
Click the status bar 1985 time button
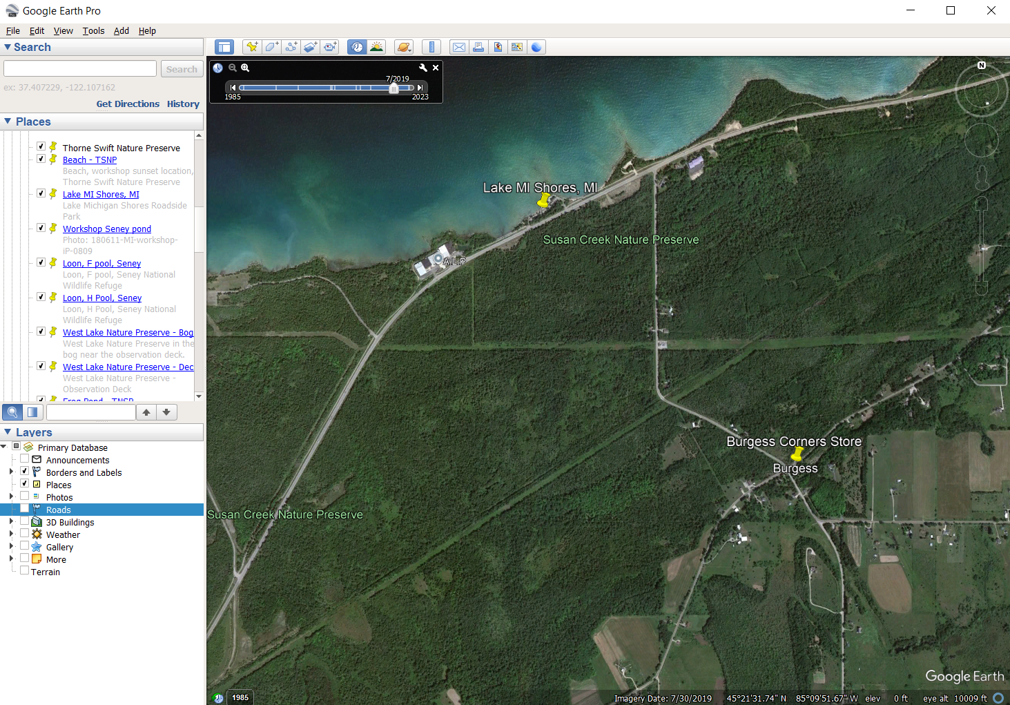click(240, 697)
